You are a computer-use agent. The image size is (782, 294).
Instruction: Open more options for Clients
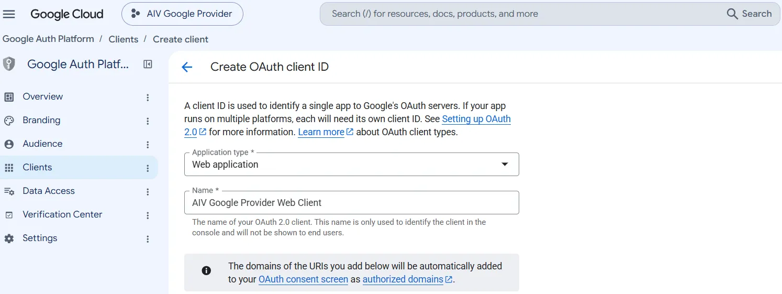pos(148,168)
